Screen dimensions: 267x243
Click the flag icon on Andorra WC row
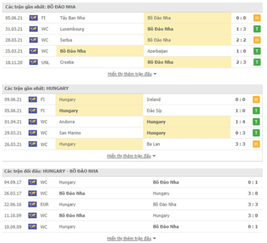(x=32, y=122)
